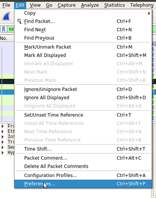156x198 pixels.
Task: Open Preferences... from Edit menu
Action: [83, 184]
